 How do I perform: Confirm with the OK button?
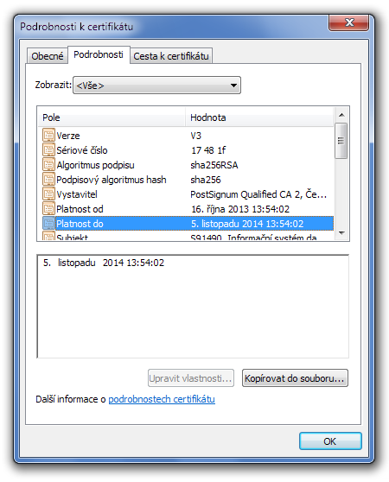[330, 441]
